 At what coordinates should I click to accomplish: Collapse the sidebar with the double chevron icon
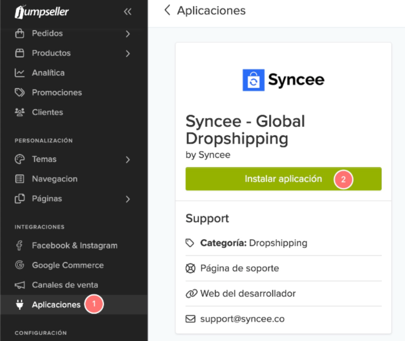tap(127, 11)
